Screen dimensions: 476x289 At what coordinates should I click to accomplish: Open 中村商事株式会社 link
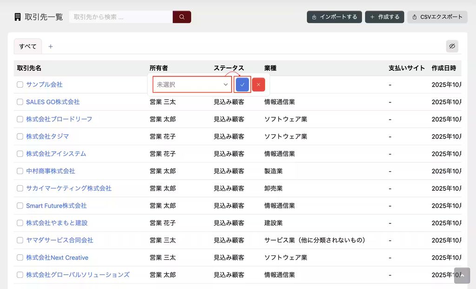tap(50, 171)
